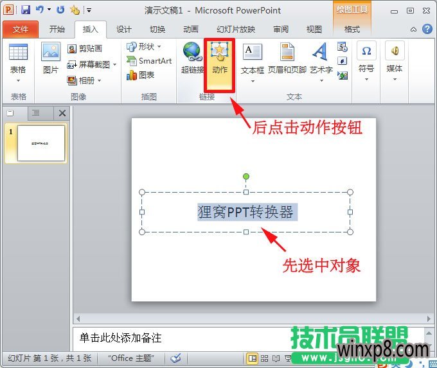Open the 文件 (File) tab
The height and width of the screenshot is (368, 437).
tap(21, 30)
